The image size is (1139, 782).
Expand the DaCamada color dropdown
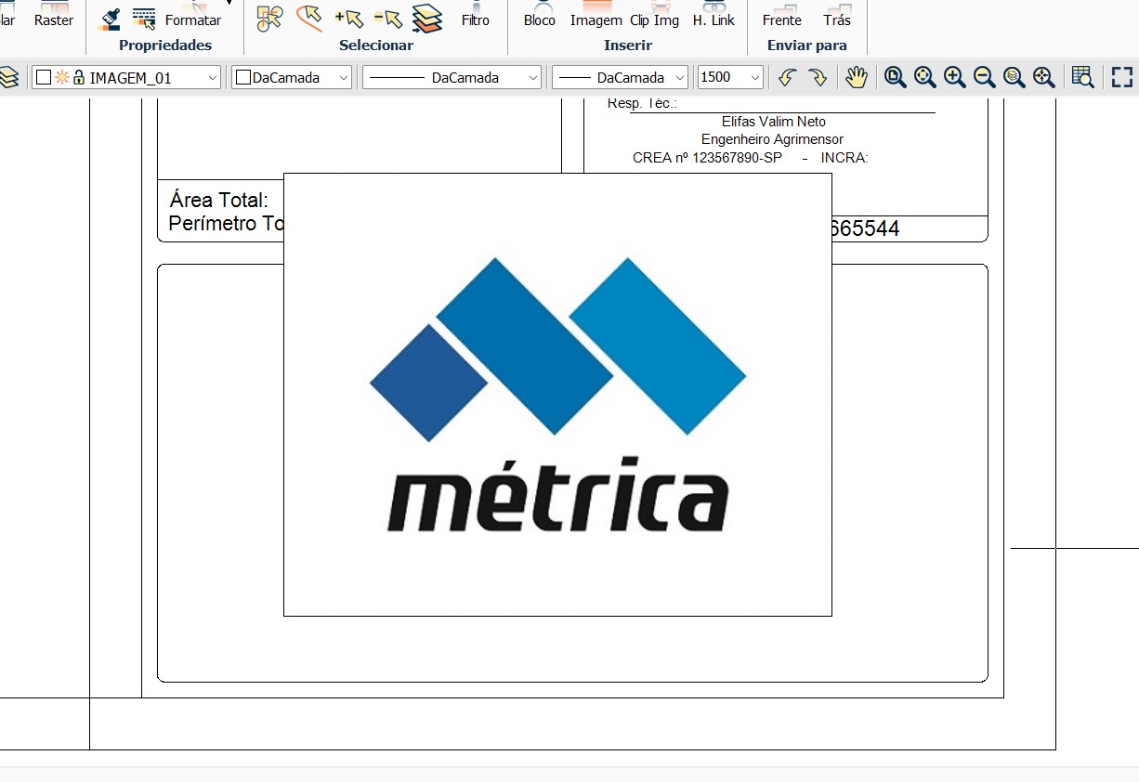pyautogui.click(x=345, y=78)
